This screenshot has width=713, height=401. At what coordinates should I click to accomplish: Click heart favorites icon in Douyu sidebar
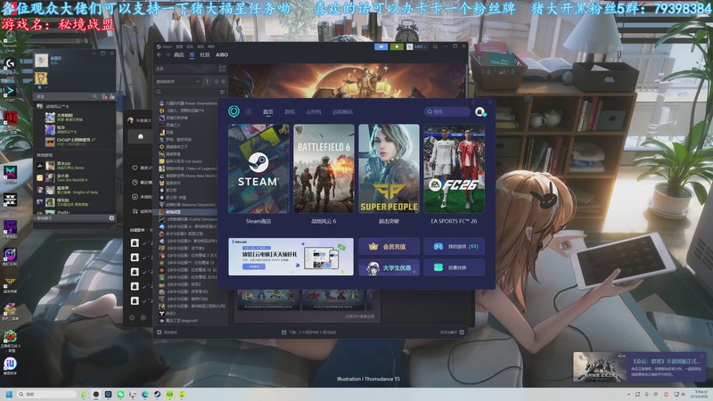[x=135, y=168]
